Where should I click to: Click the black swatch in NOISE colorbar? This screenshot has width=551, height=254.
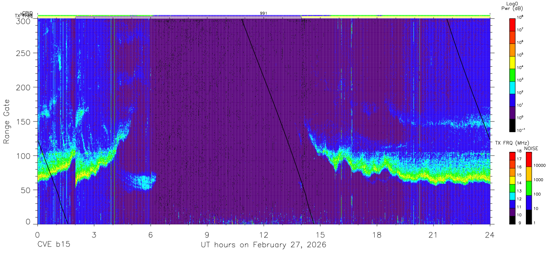[529, 216]
